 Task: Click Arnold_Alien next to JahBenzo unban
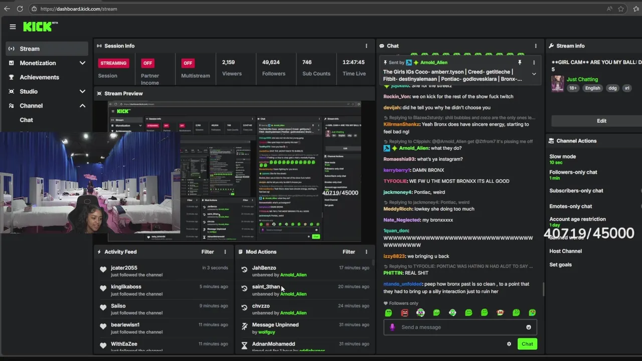tap(293, 275)
